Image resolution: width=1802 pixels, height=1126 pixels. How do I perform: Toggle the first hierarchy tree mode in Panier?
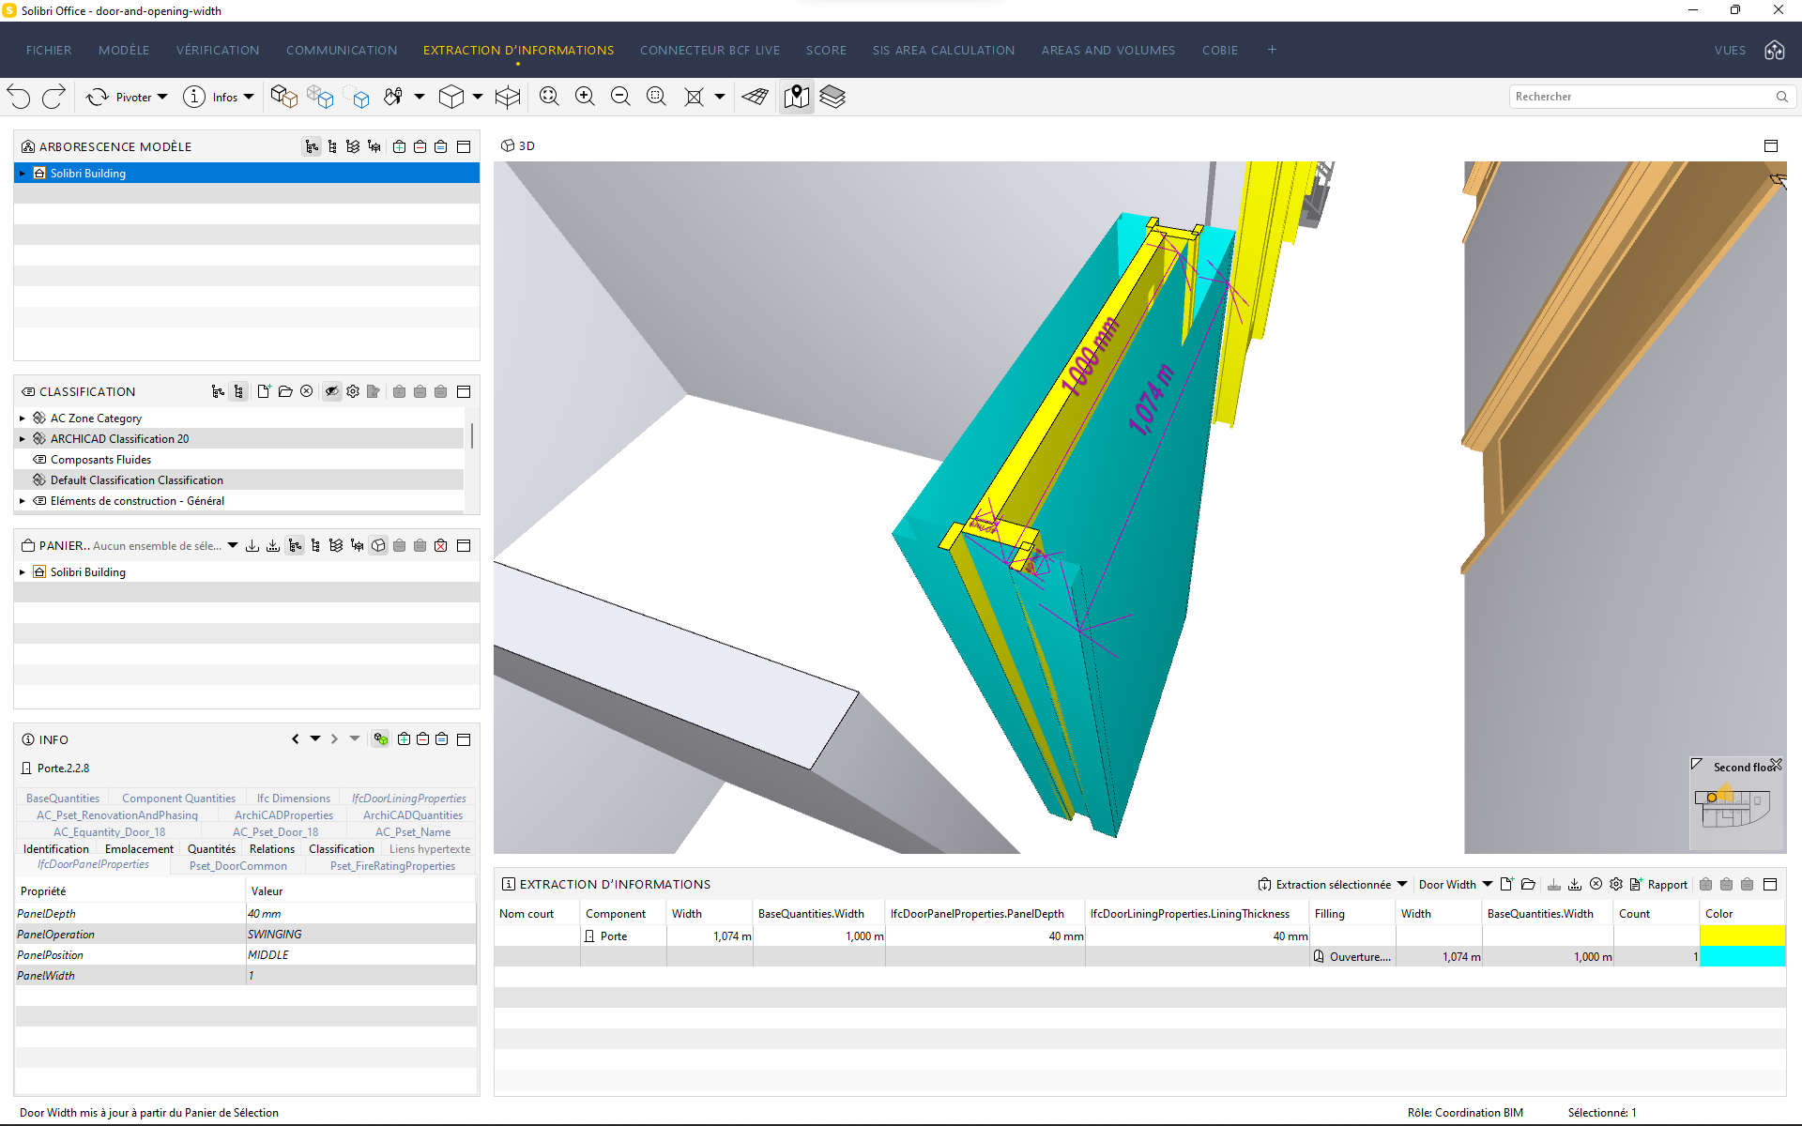pos(295,545)
